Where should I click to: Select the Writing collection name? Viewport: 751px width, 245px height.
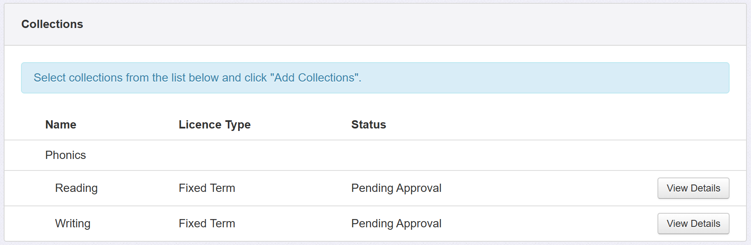(x=73, y=224)
